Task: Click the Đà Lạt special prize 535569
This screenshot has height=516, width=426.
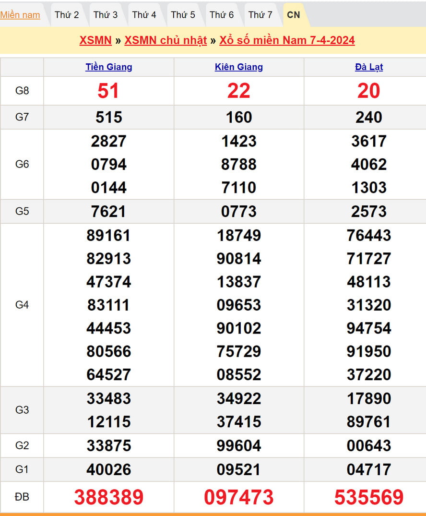Action: pyautogui.click(x=369, y=497)
